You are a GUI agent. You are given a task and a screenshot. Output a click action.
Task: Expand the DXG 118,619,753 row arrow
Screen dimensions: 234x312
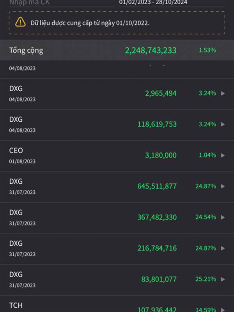[x=223, y=124]
